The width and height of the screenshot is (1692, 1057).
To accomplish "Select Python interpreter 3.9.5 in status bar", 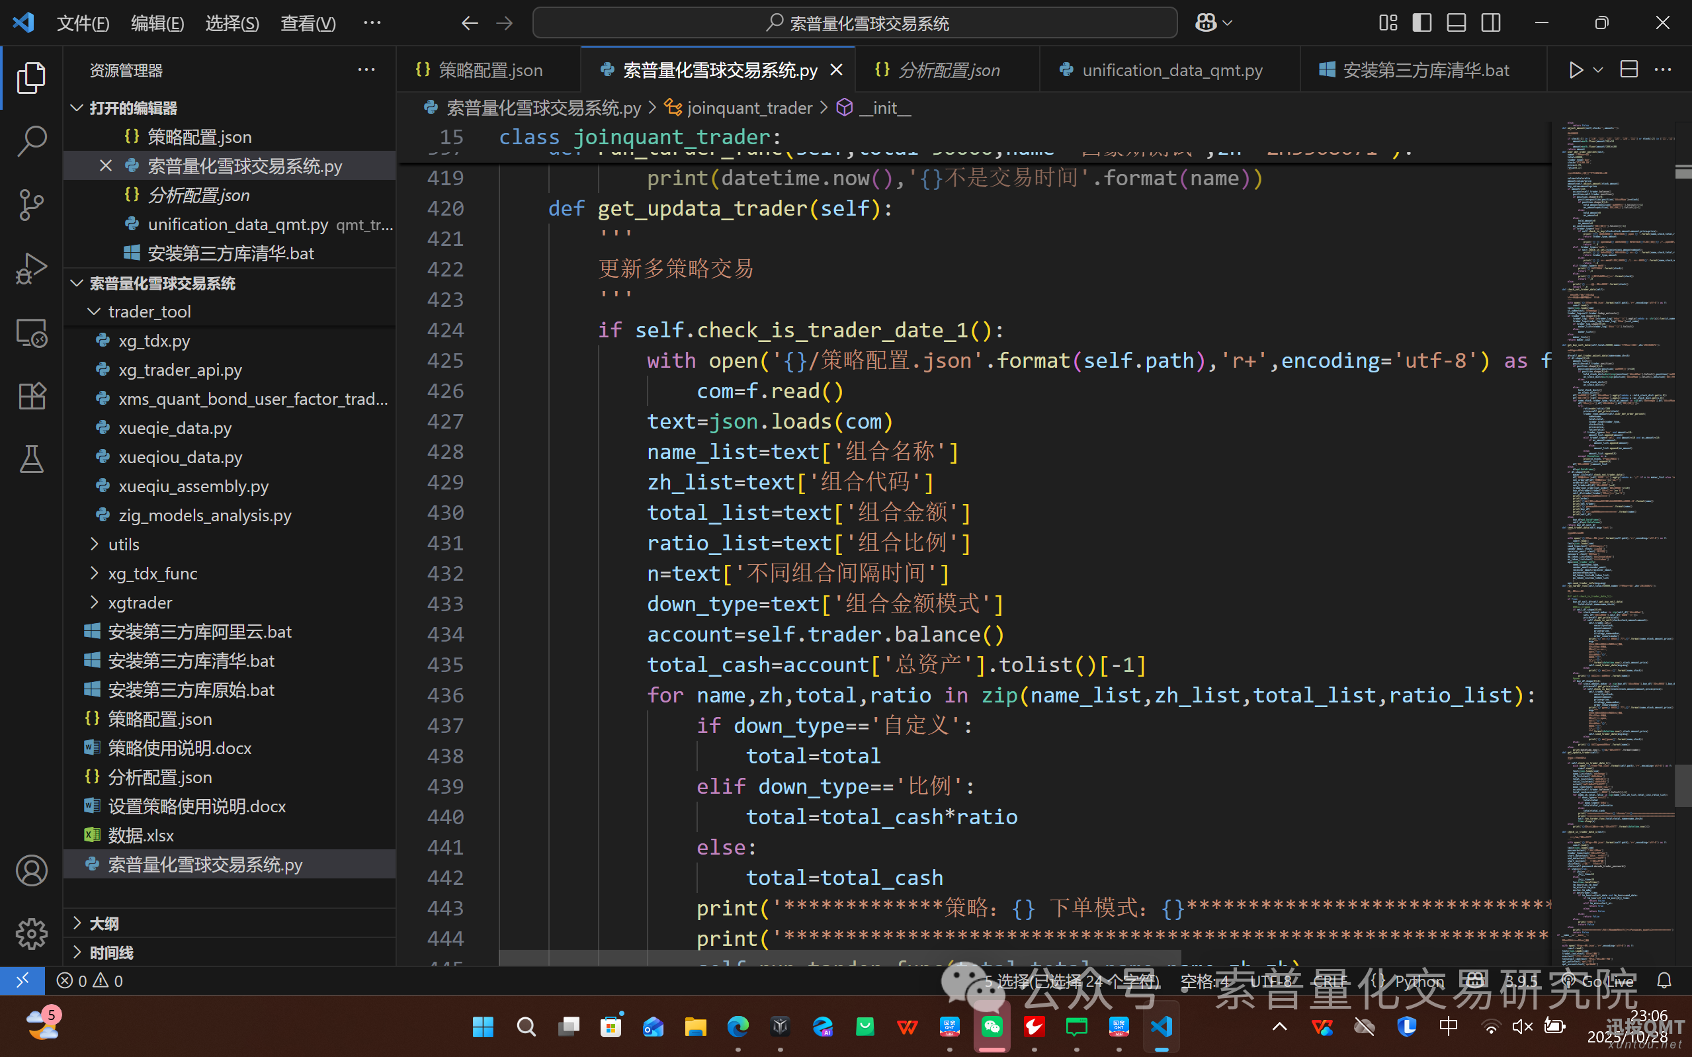I will (x=1521, y=981).
